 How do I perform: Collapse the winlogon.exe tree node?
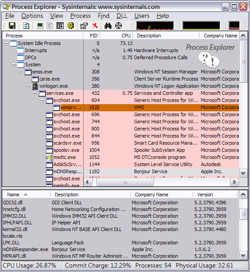click(x=28, y=86)
